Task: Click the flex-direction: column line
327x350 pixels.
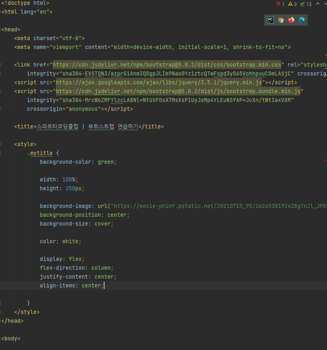Action: 76,268
